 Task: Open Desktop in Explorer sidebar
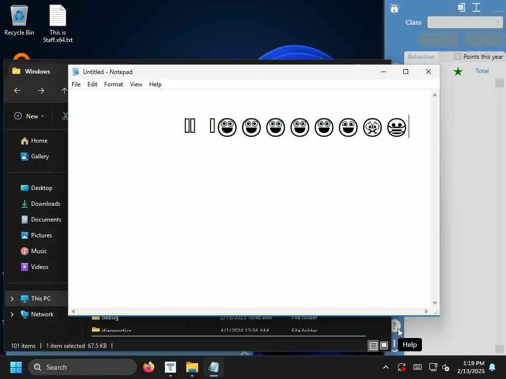click(x=36, y=188)
